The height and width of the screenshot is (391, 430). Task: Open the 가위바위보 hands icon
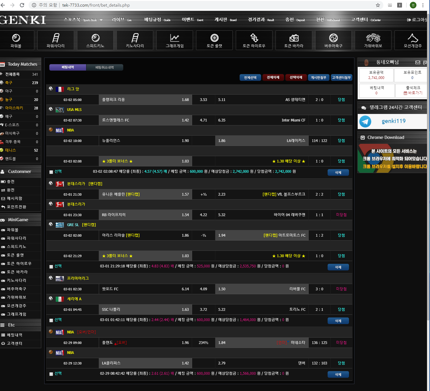[x=373, y=38]
